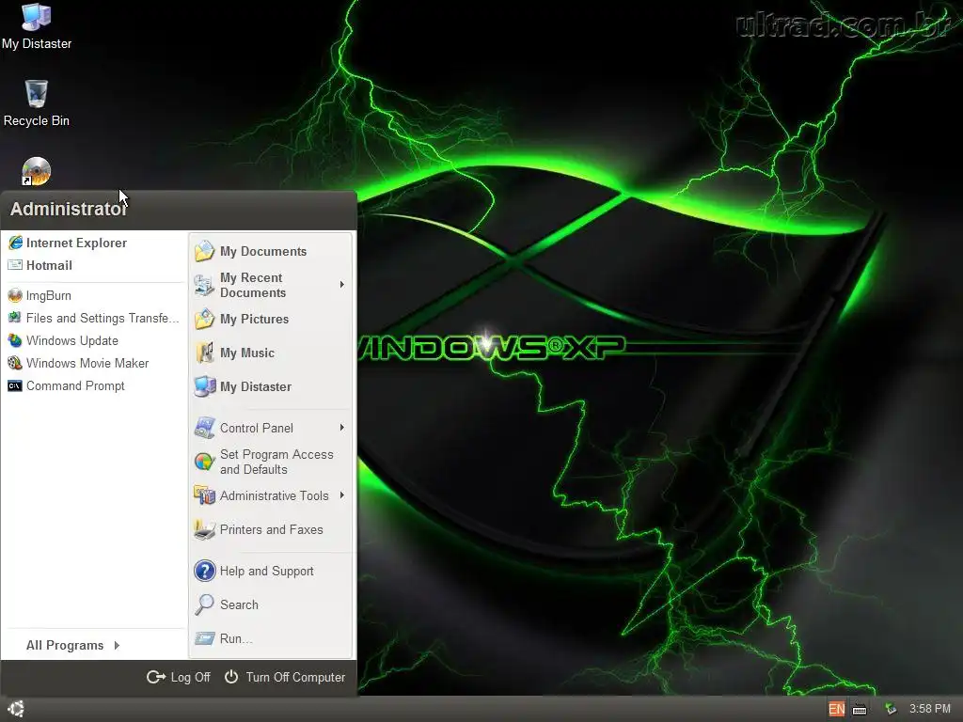The image size is (963, 722).
Task: Click the Help and Support question icon
Action: click(204, 571)
